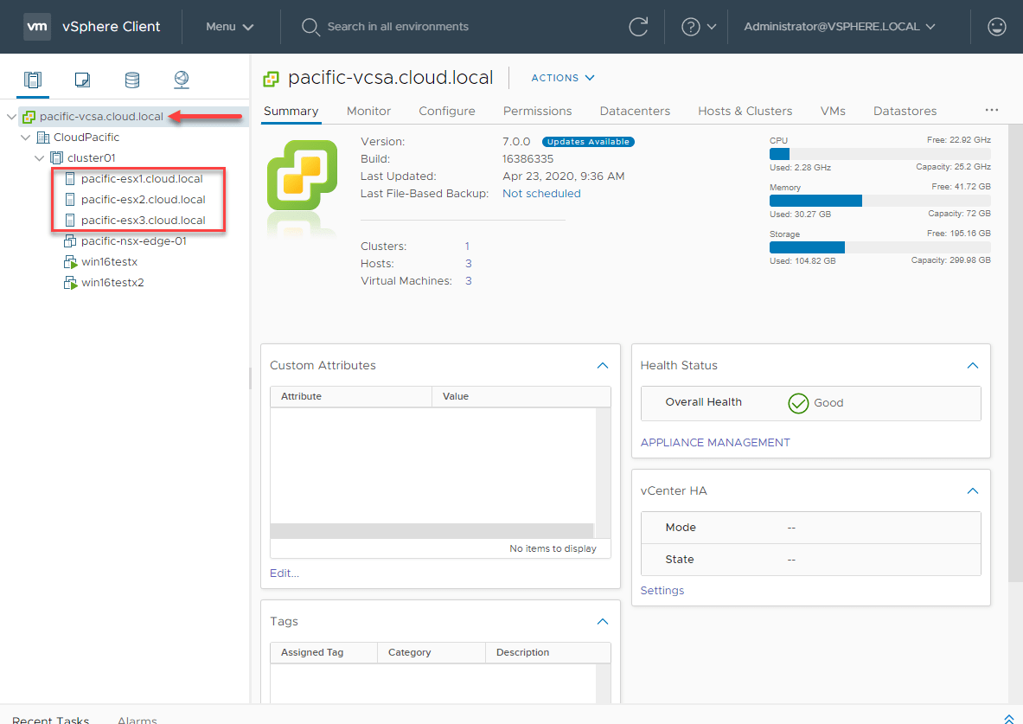Image resolution: width=1023 pixels, height=724 pixels.
Task: Click the Custom Attributes horizontal scrollbar
Action: (432, 530)
